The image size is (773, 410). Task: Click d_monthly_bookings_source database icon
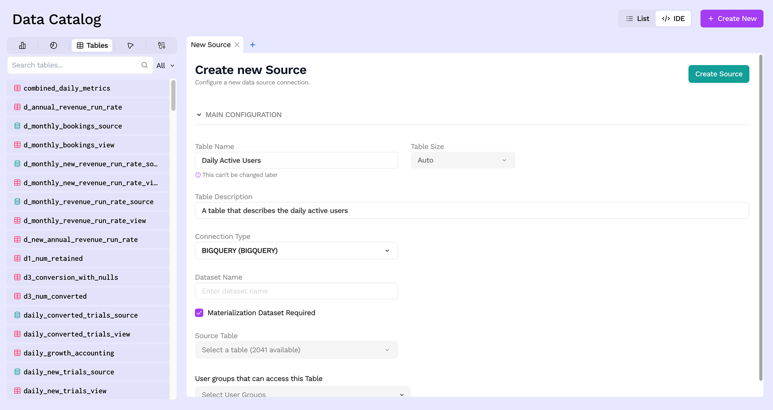tap(17, 126)
